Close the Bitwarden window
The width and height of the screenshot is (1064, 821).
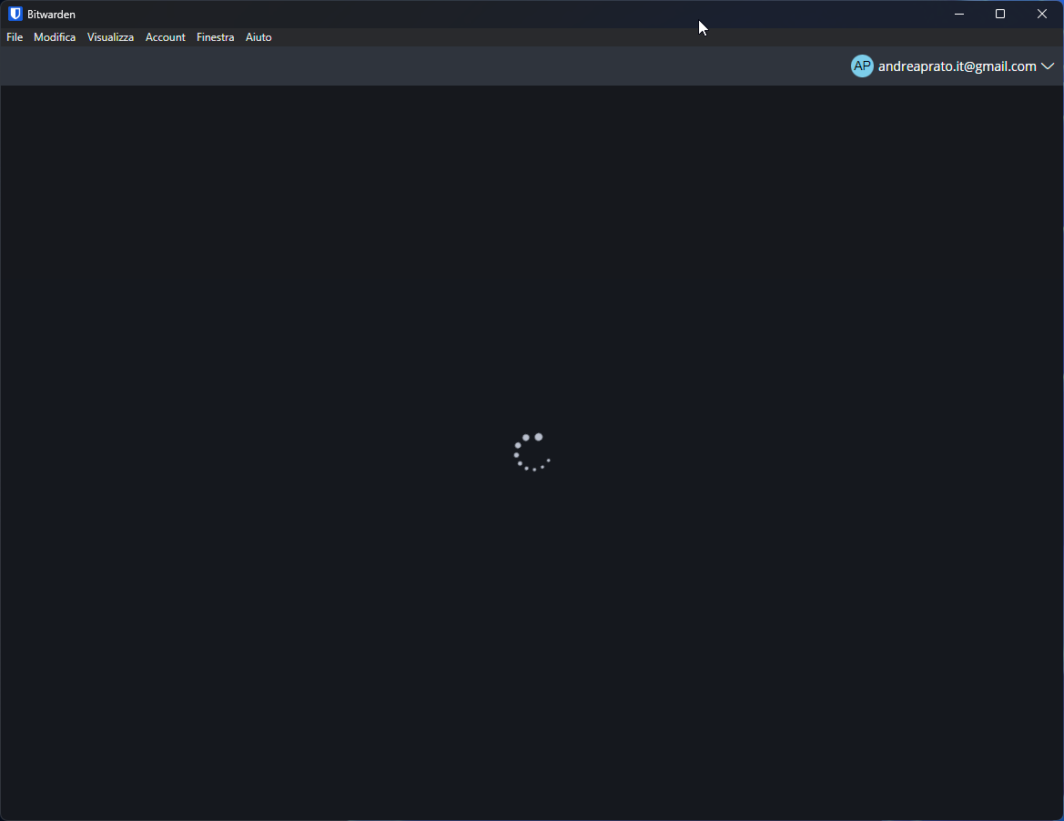click(1041, 13)
